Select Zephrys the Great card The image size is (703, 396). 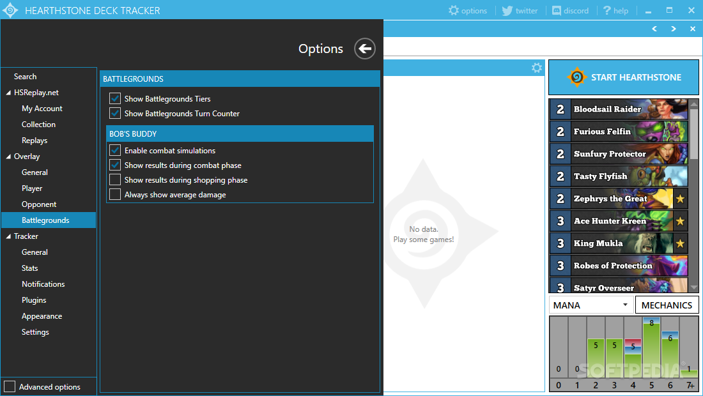619,199
